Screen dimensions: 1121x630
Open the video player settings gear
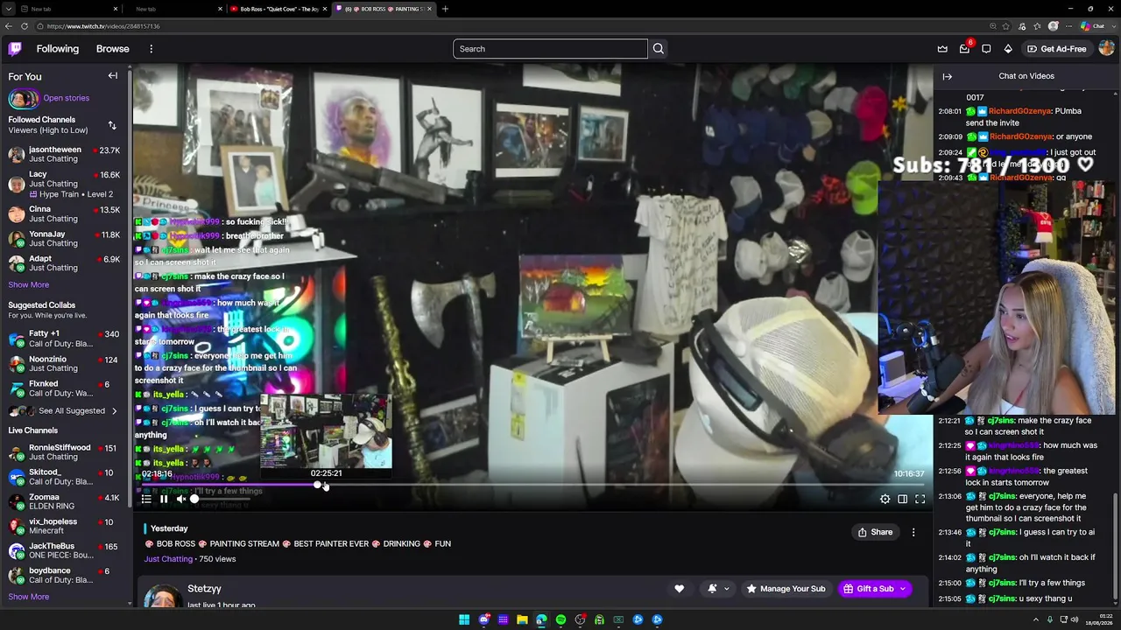[x=885, y=499]
